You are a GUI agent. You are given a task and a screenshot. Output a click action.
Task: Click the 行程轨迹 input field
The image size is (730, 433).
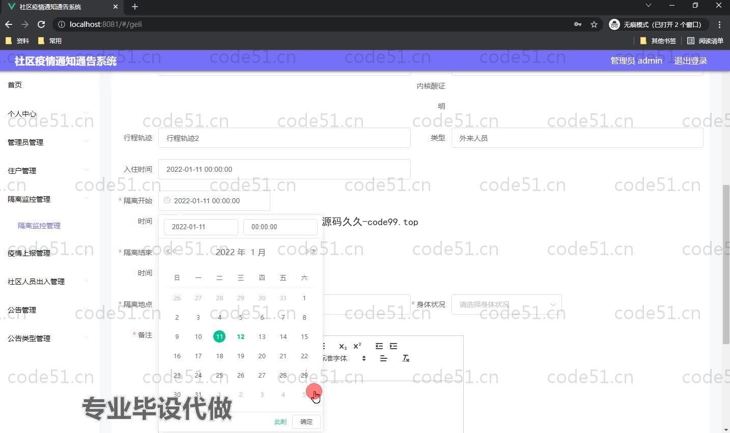coord(285,138)
